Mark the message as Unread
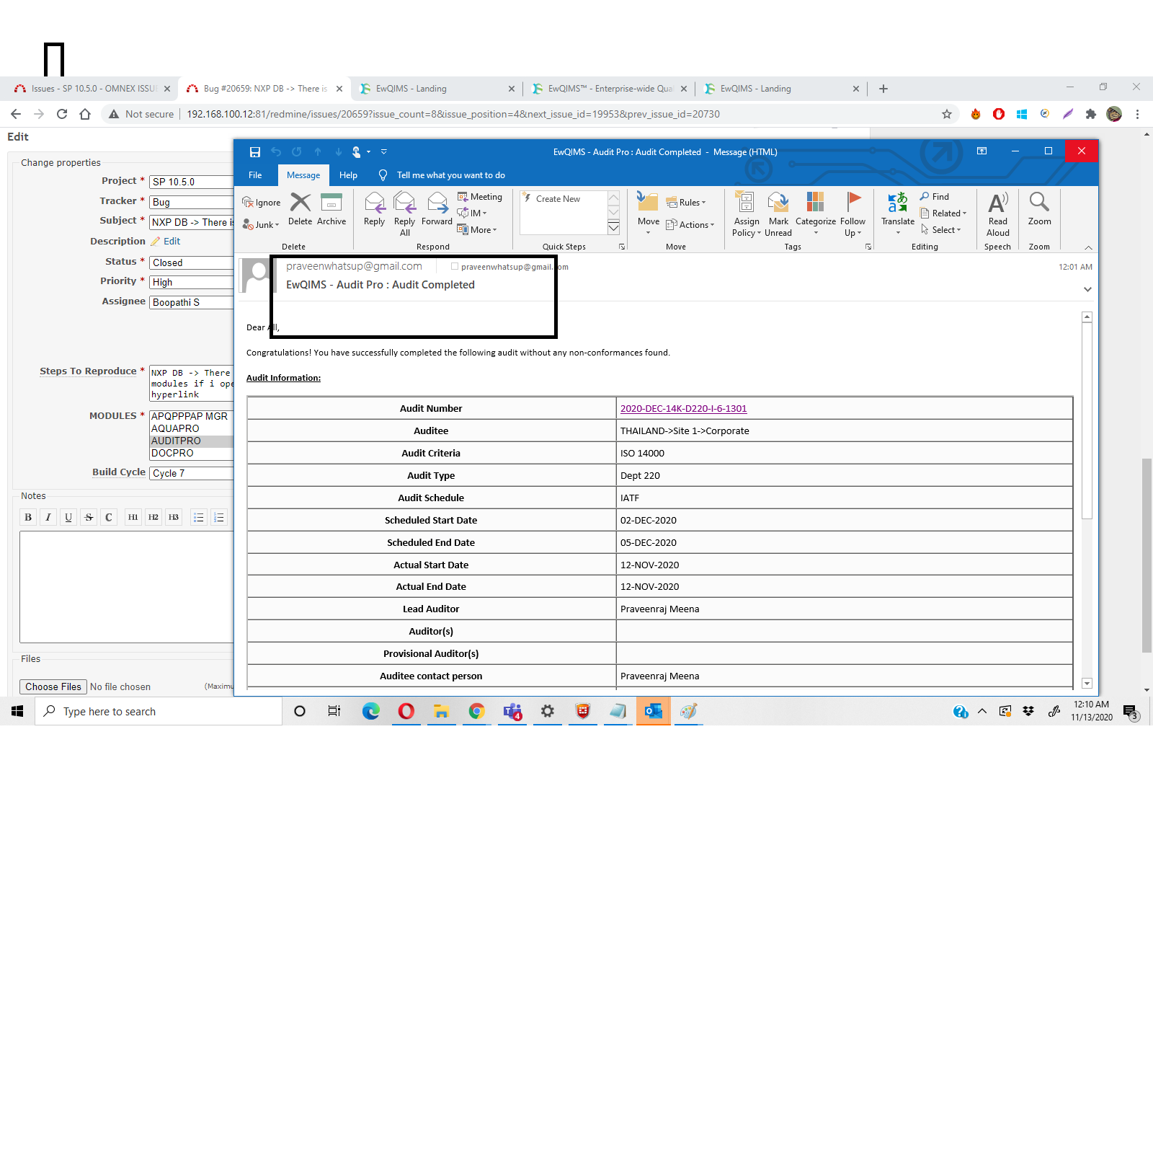 (x=778, y=214)
